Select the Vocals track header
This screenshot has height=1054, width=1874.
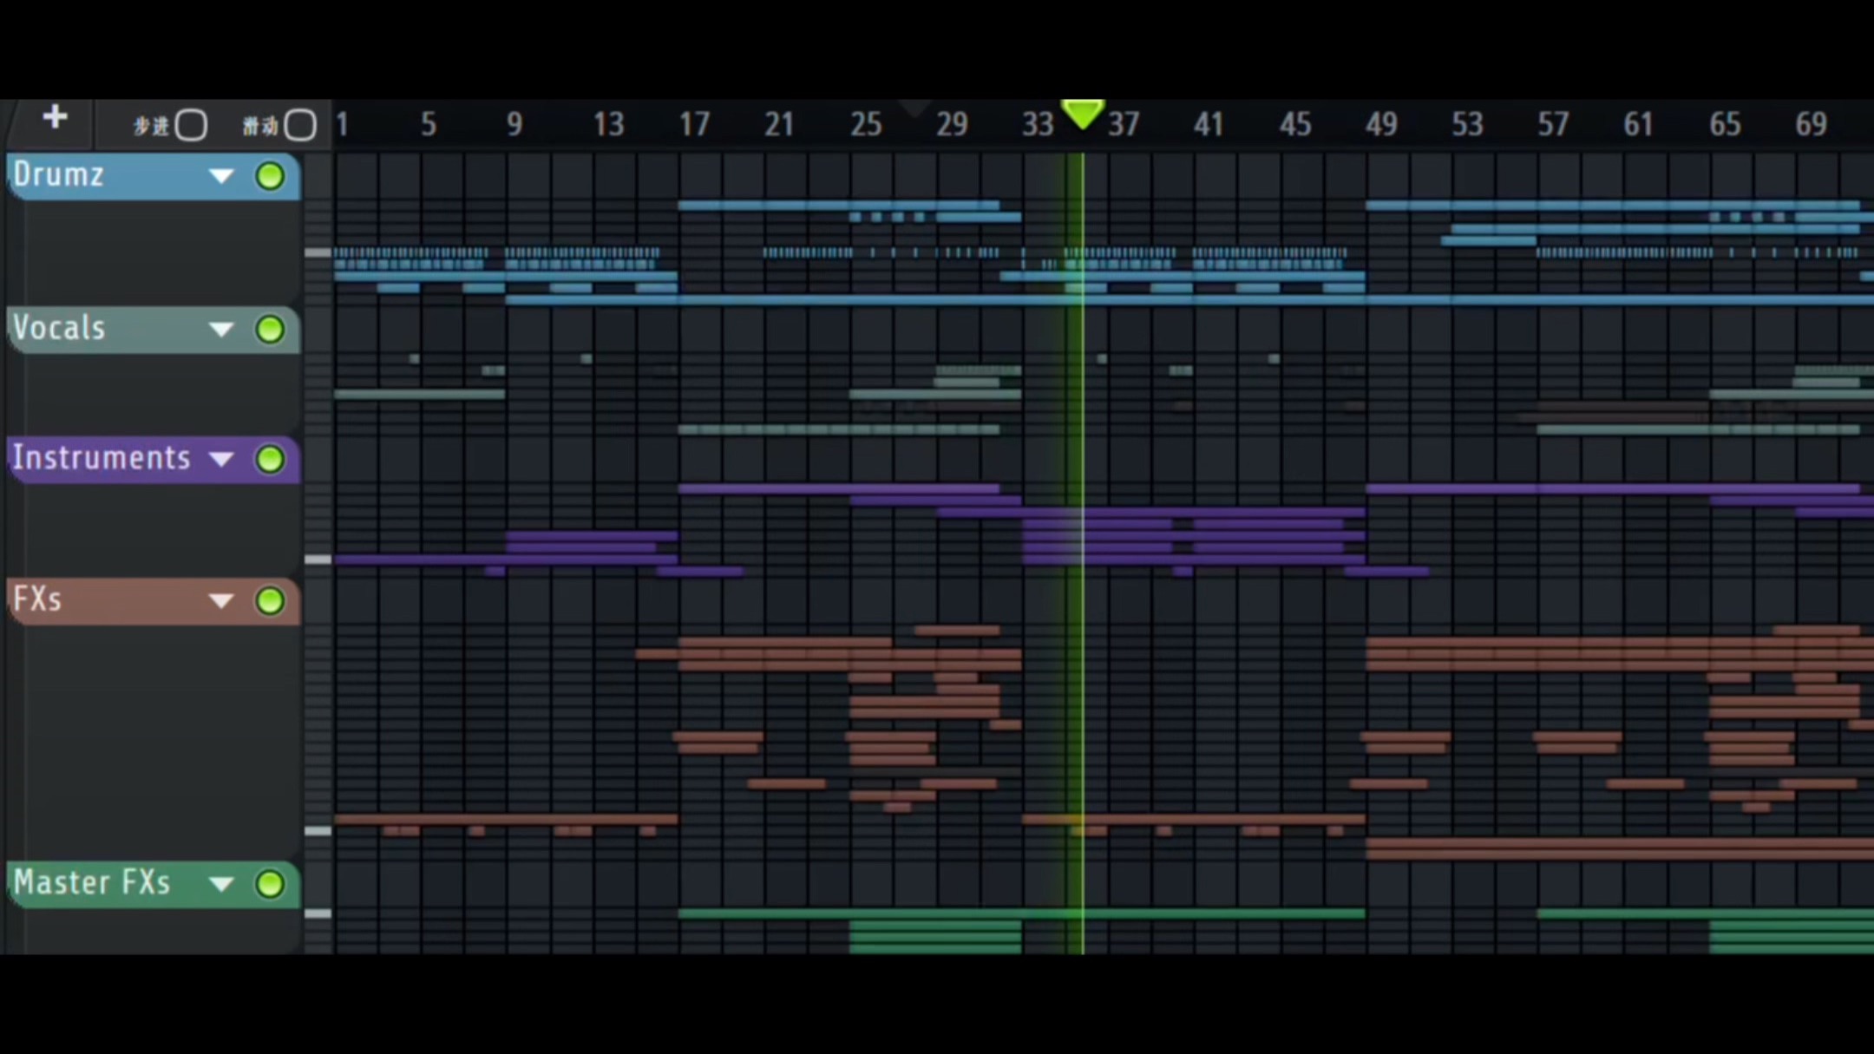click(153, 330)
